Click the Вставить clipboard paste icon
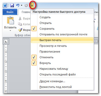 10,21
